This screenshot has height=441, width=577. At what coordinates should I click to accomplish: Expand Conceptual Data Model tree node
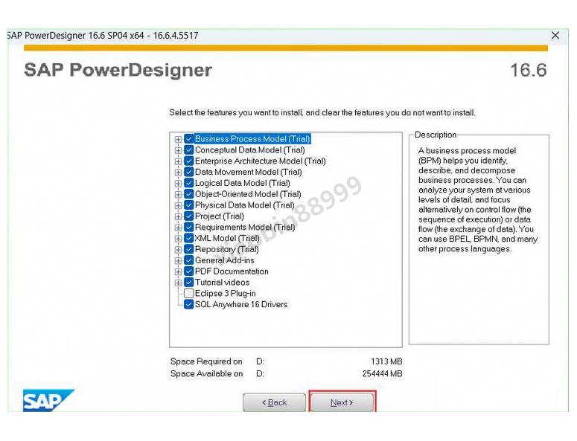[x=178, y=150]
